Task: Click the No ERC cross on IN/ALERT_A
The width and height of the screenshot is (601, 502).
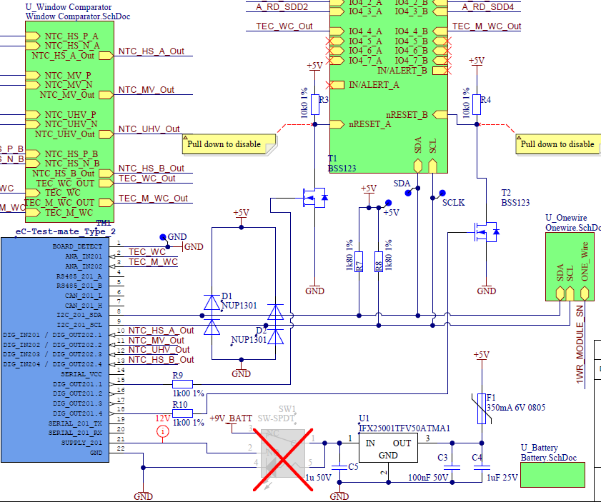Action: (x=329, y=85)
